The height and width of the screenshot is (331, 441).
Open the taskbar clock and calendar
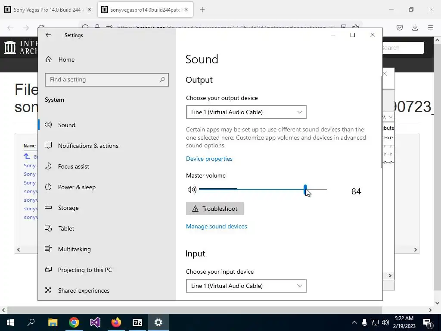point(404,322)
